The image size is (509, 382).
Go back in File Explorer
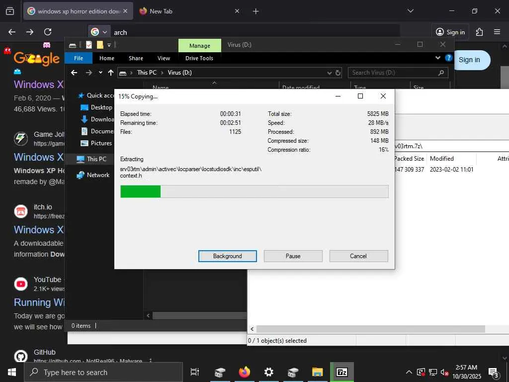(74, 73)
